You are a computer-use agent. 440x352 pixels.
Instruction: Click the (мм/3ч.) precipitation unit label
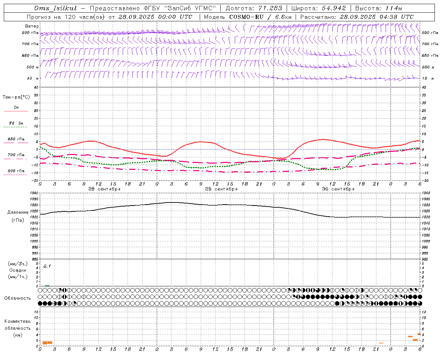(x=18, y=264)
